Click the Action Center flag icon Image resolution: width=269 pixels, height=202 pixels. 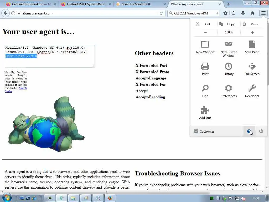pos(231,198)
